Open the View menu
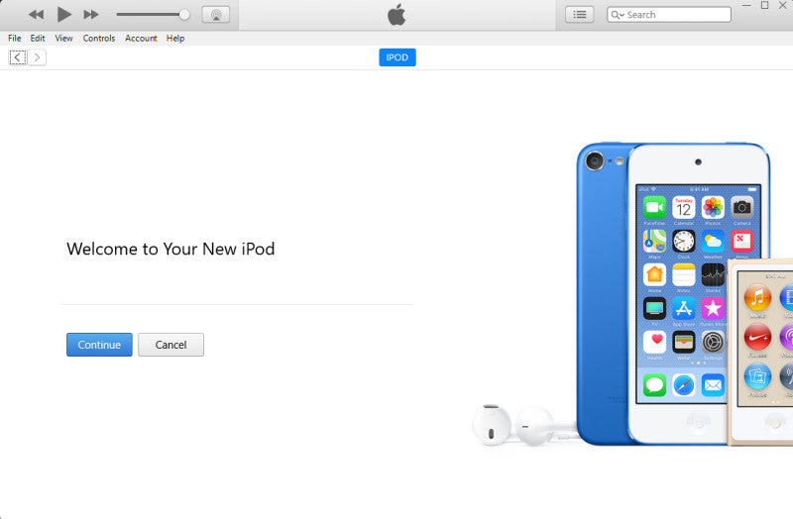Screen dimensions: 793x519 (x=63, y=39)
